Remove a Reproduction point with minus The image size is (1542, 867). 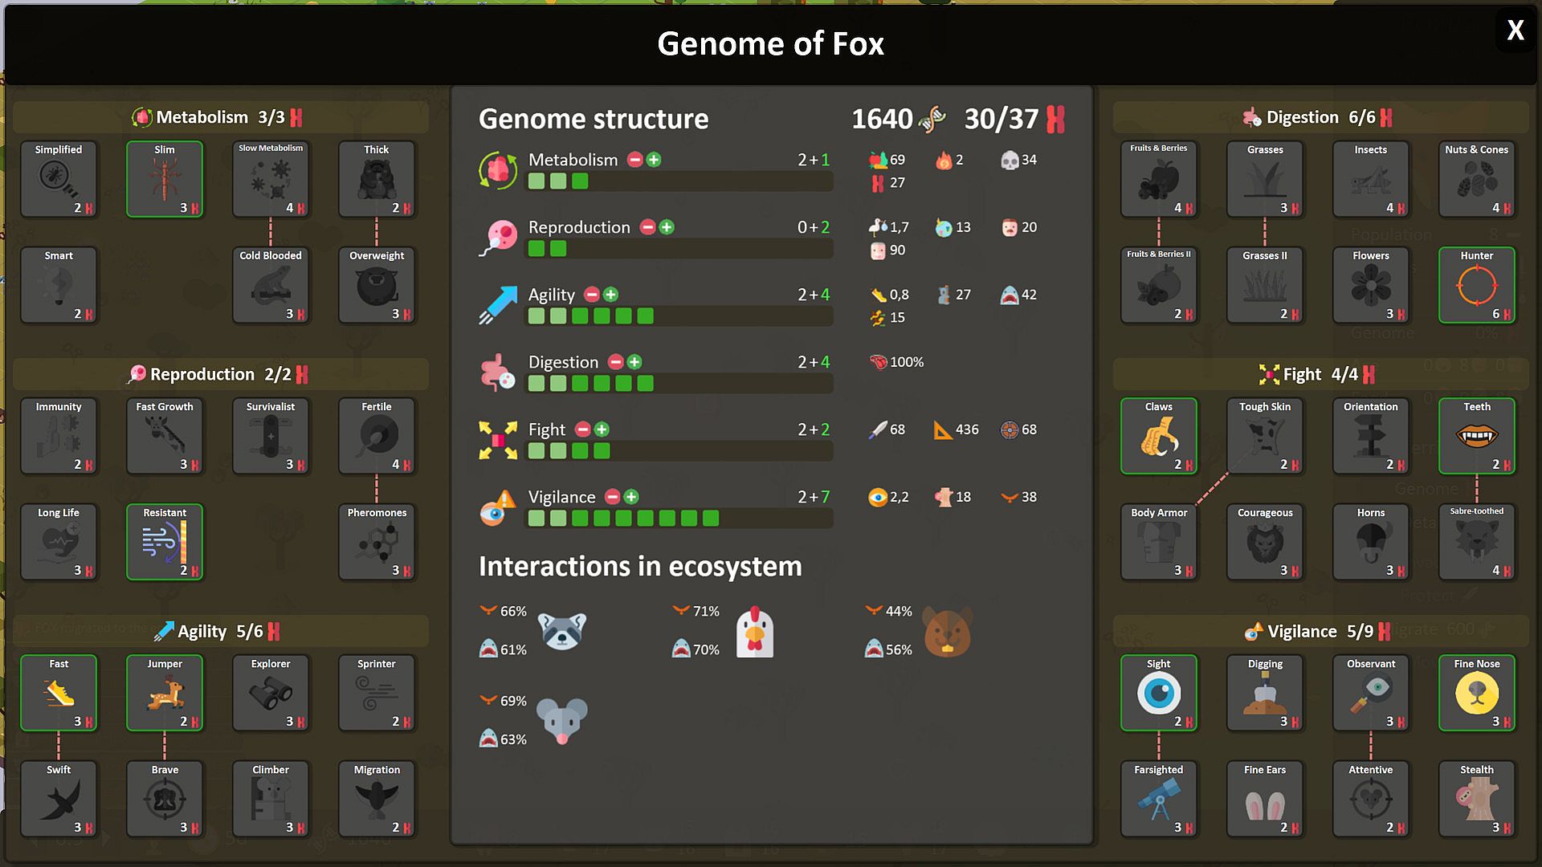tap(647, 227)
